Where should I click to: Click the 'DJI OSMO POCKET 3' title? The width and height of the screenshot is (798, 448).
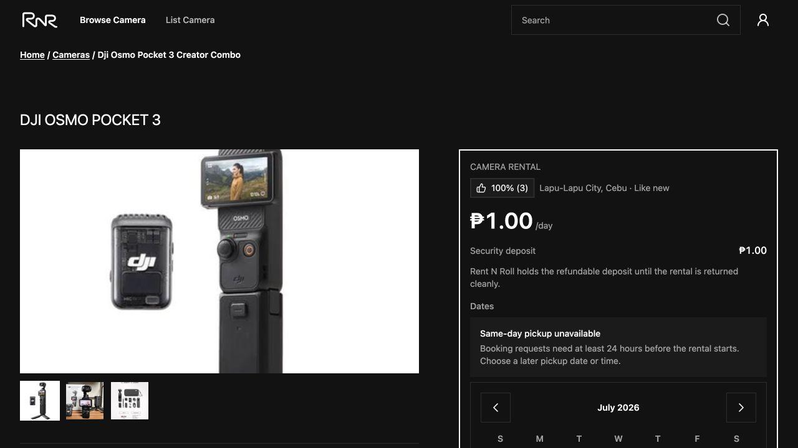point(90,120)
